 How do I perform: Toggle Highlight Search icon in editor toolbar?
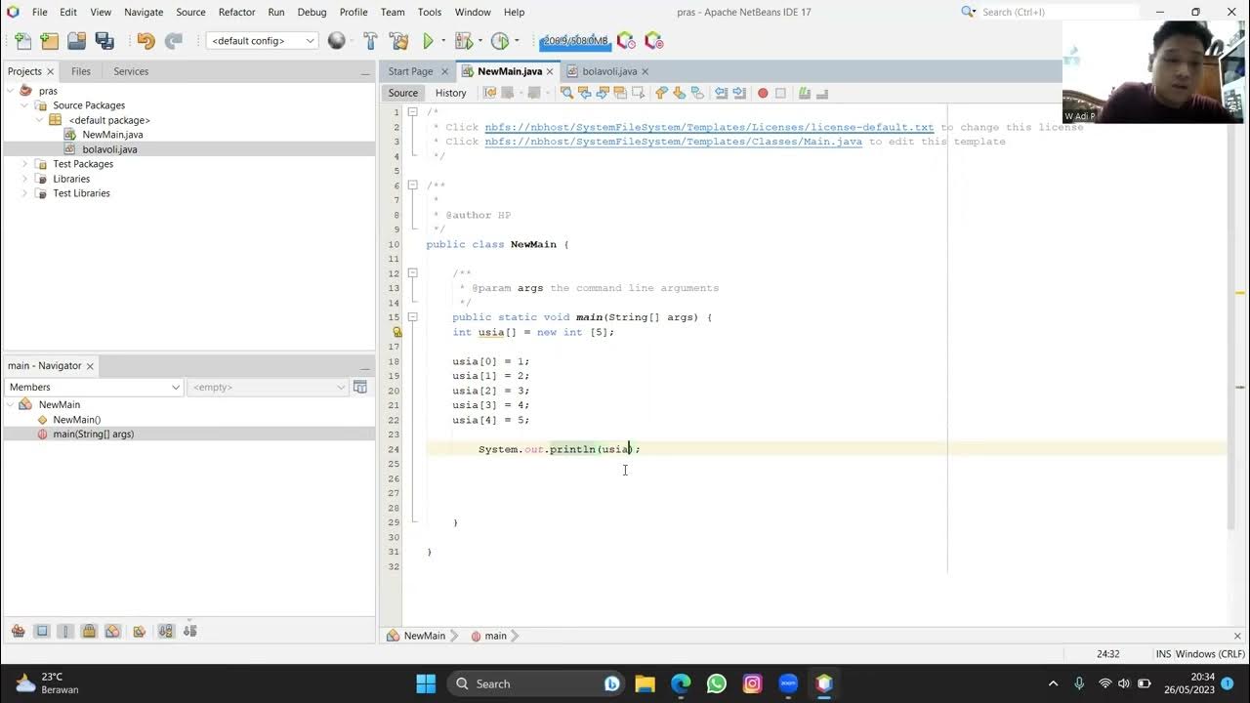[x=620, y=93]
